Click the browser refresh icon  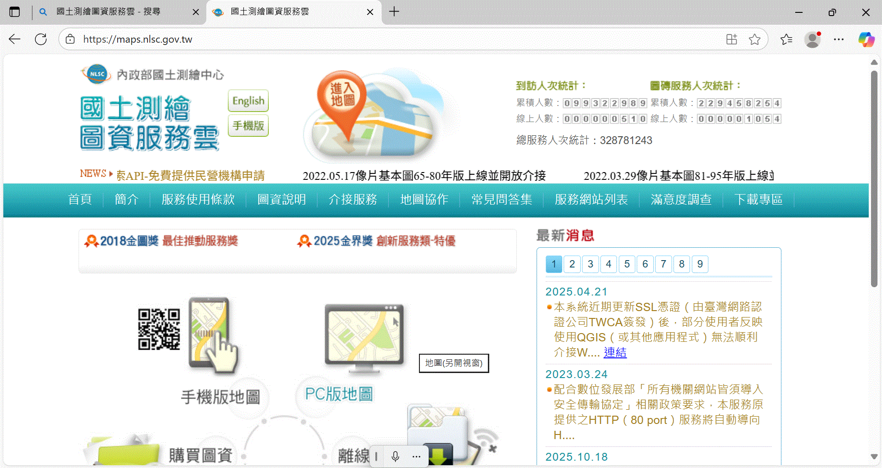point(41,39)
